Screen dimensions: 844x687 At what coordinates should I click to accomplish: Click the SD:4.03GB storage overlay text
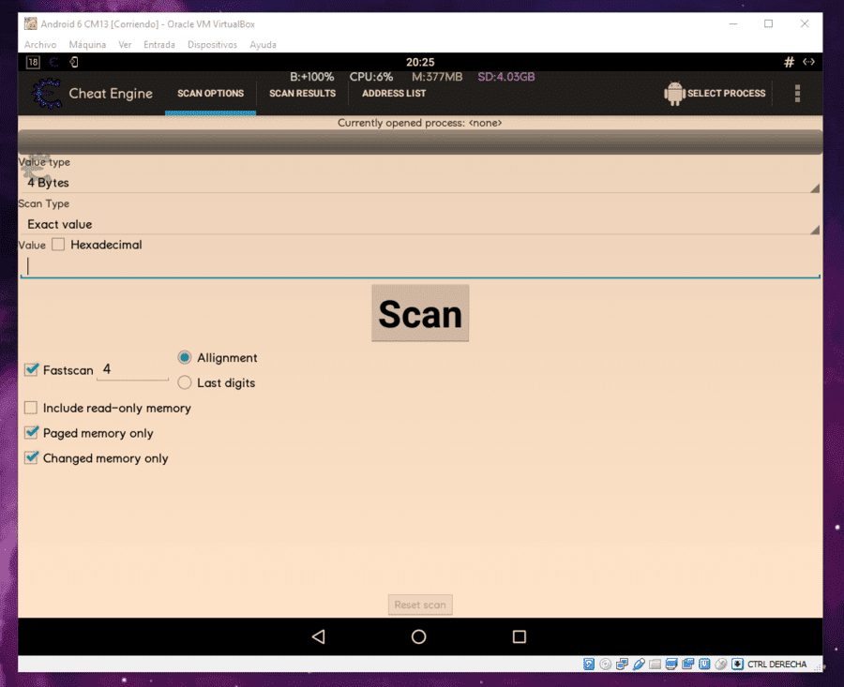tap(506, 77)
